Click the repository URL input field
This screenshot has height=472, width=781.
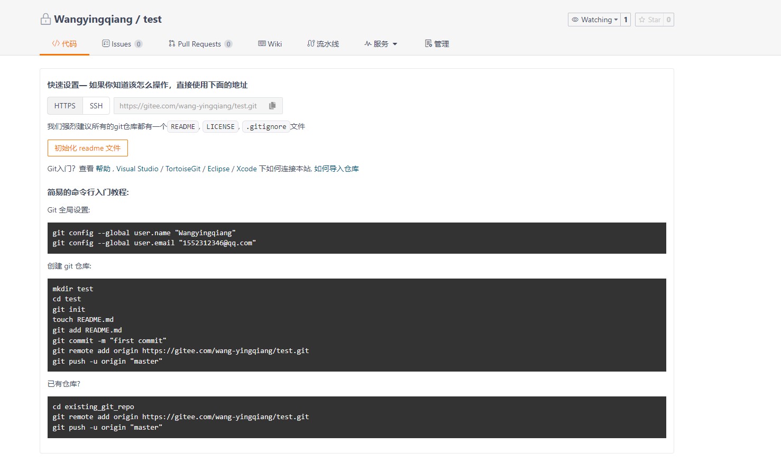click(x=190, y=106)
